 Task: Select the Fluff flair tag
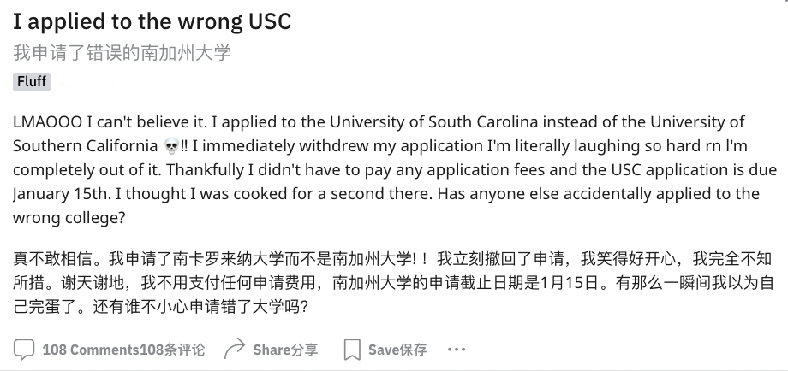pyautogui.click(x=32, y=82)
